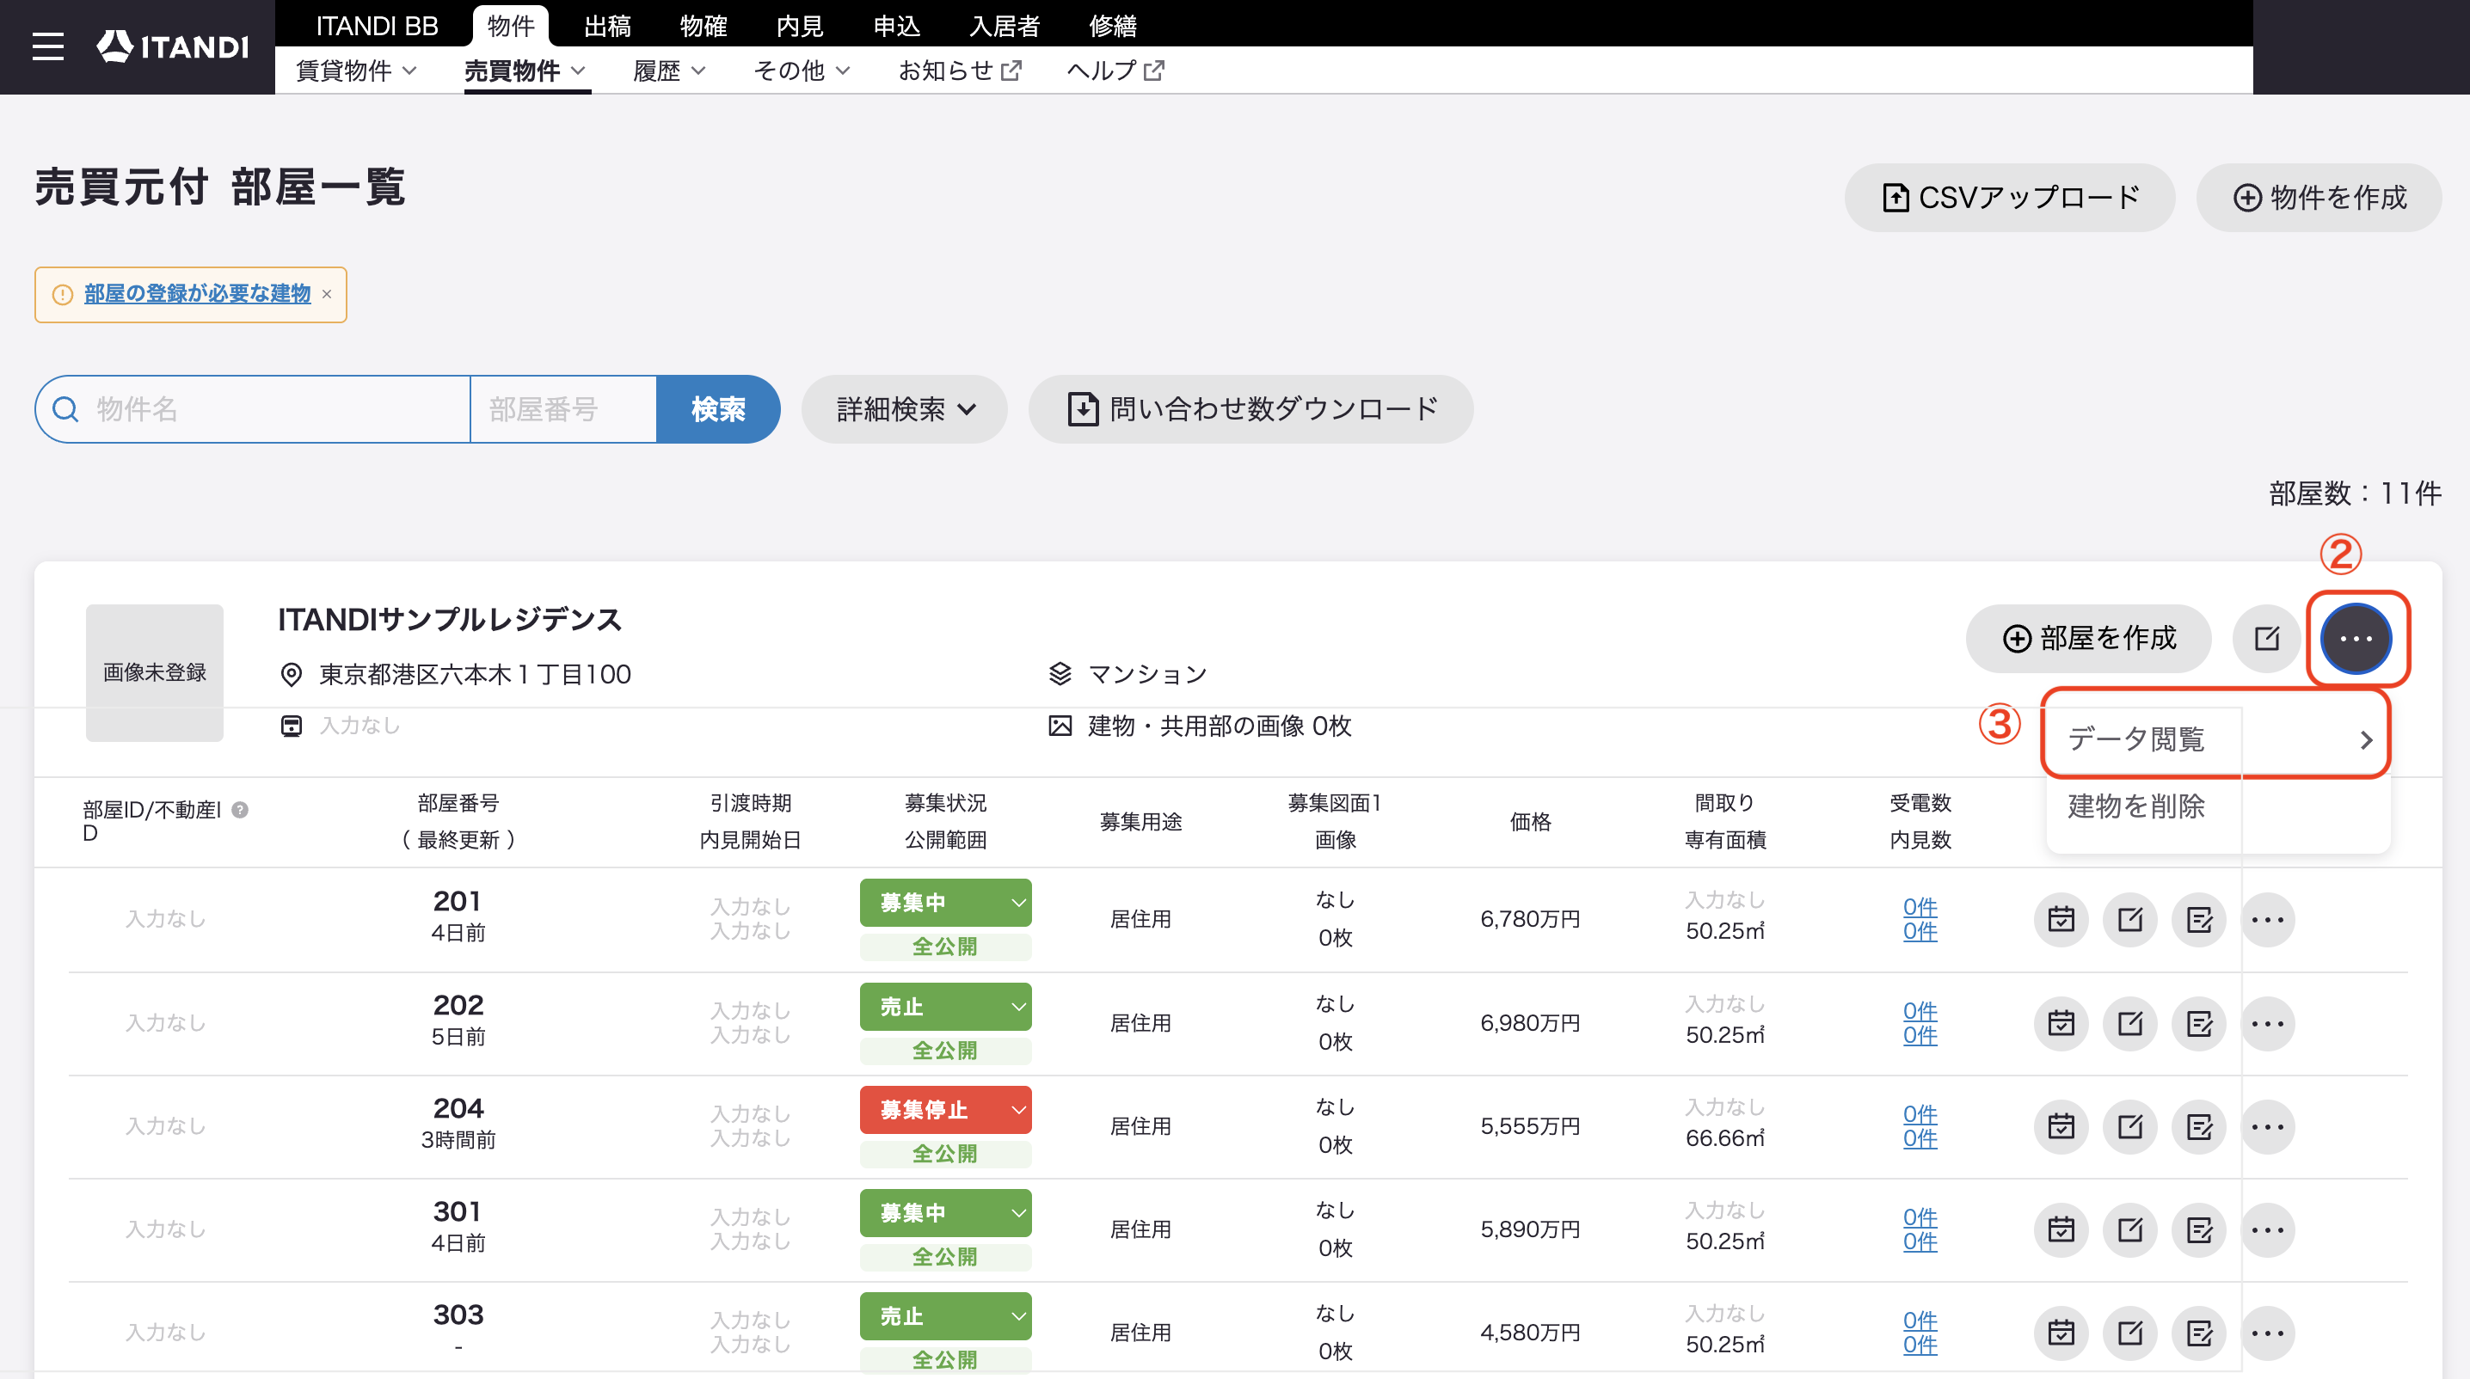Open calendar icon for room 201
Viewport: 2470px width, 1379px height.
2061,920
